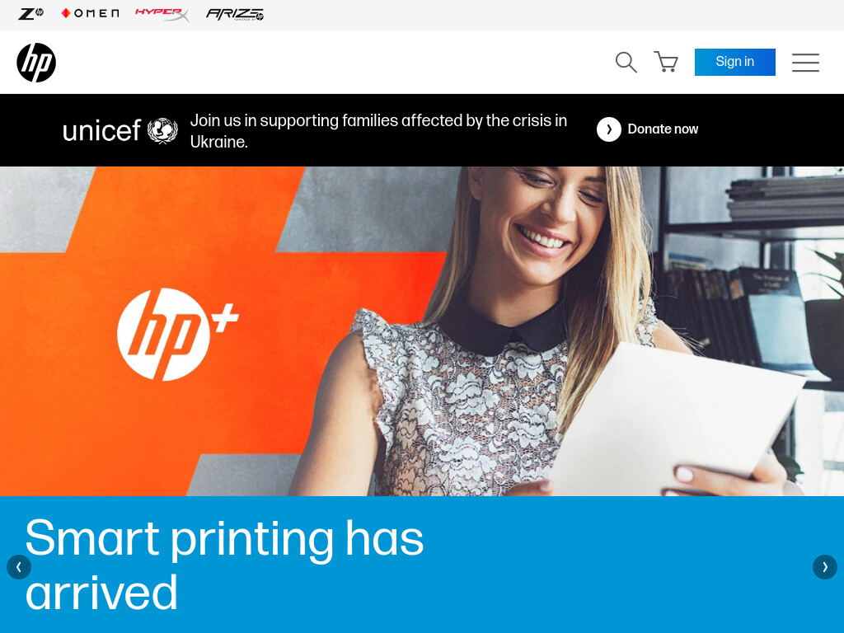Viewport: 844px width, 633px height.
Task: Open the Z by HP brand logo
Action: coord(30,13)
